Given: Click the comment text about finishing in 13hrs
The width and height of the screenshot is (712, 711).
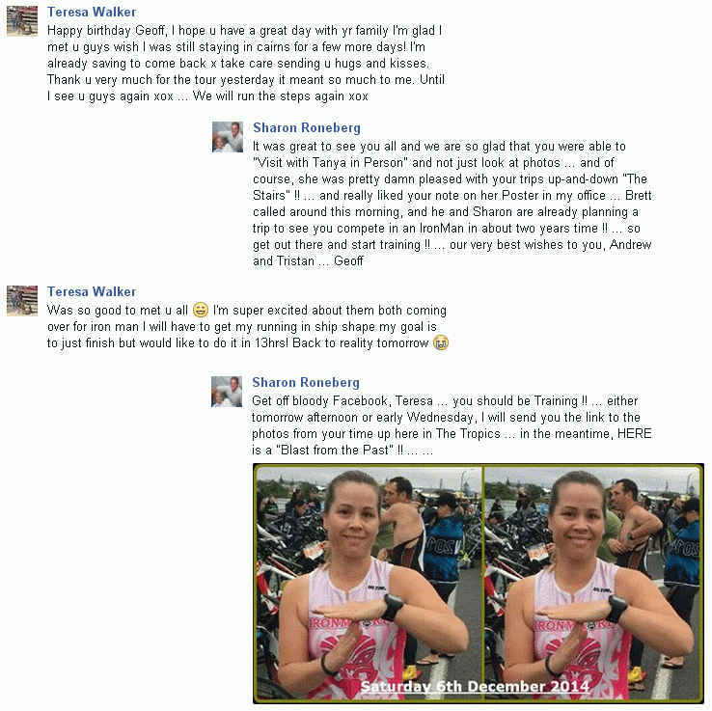Looking at the screenshot, I should [247, 326].
